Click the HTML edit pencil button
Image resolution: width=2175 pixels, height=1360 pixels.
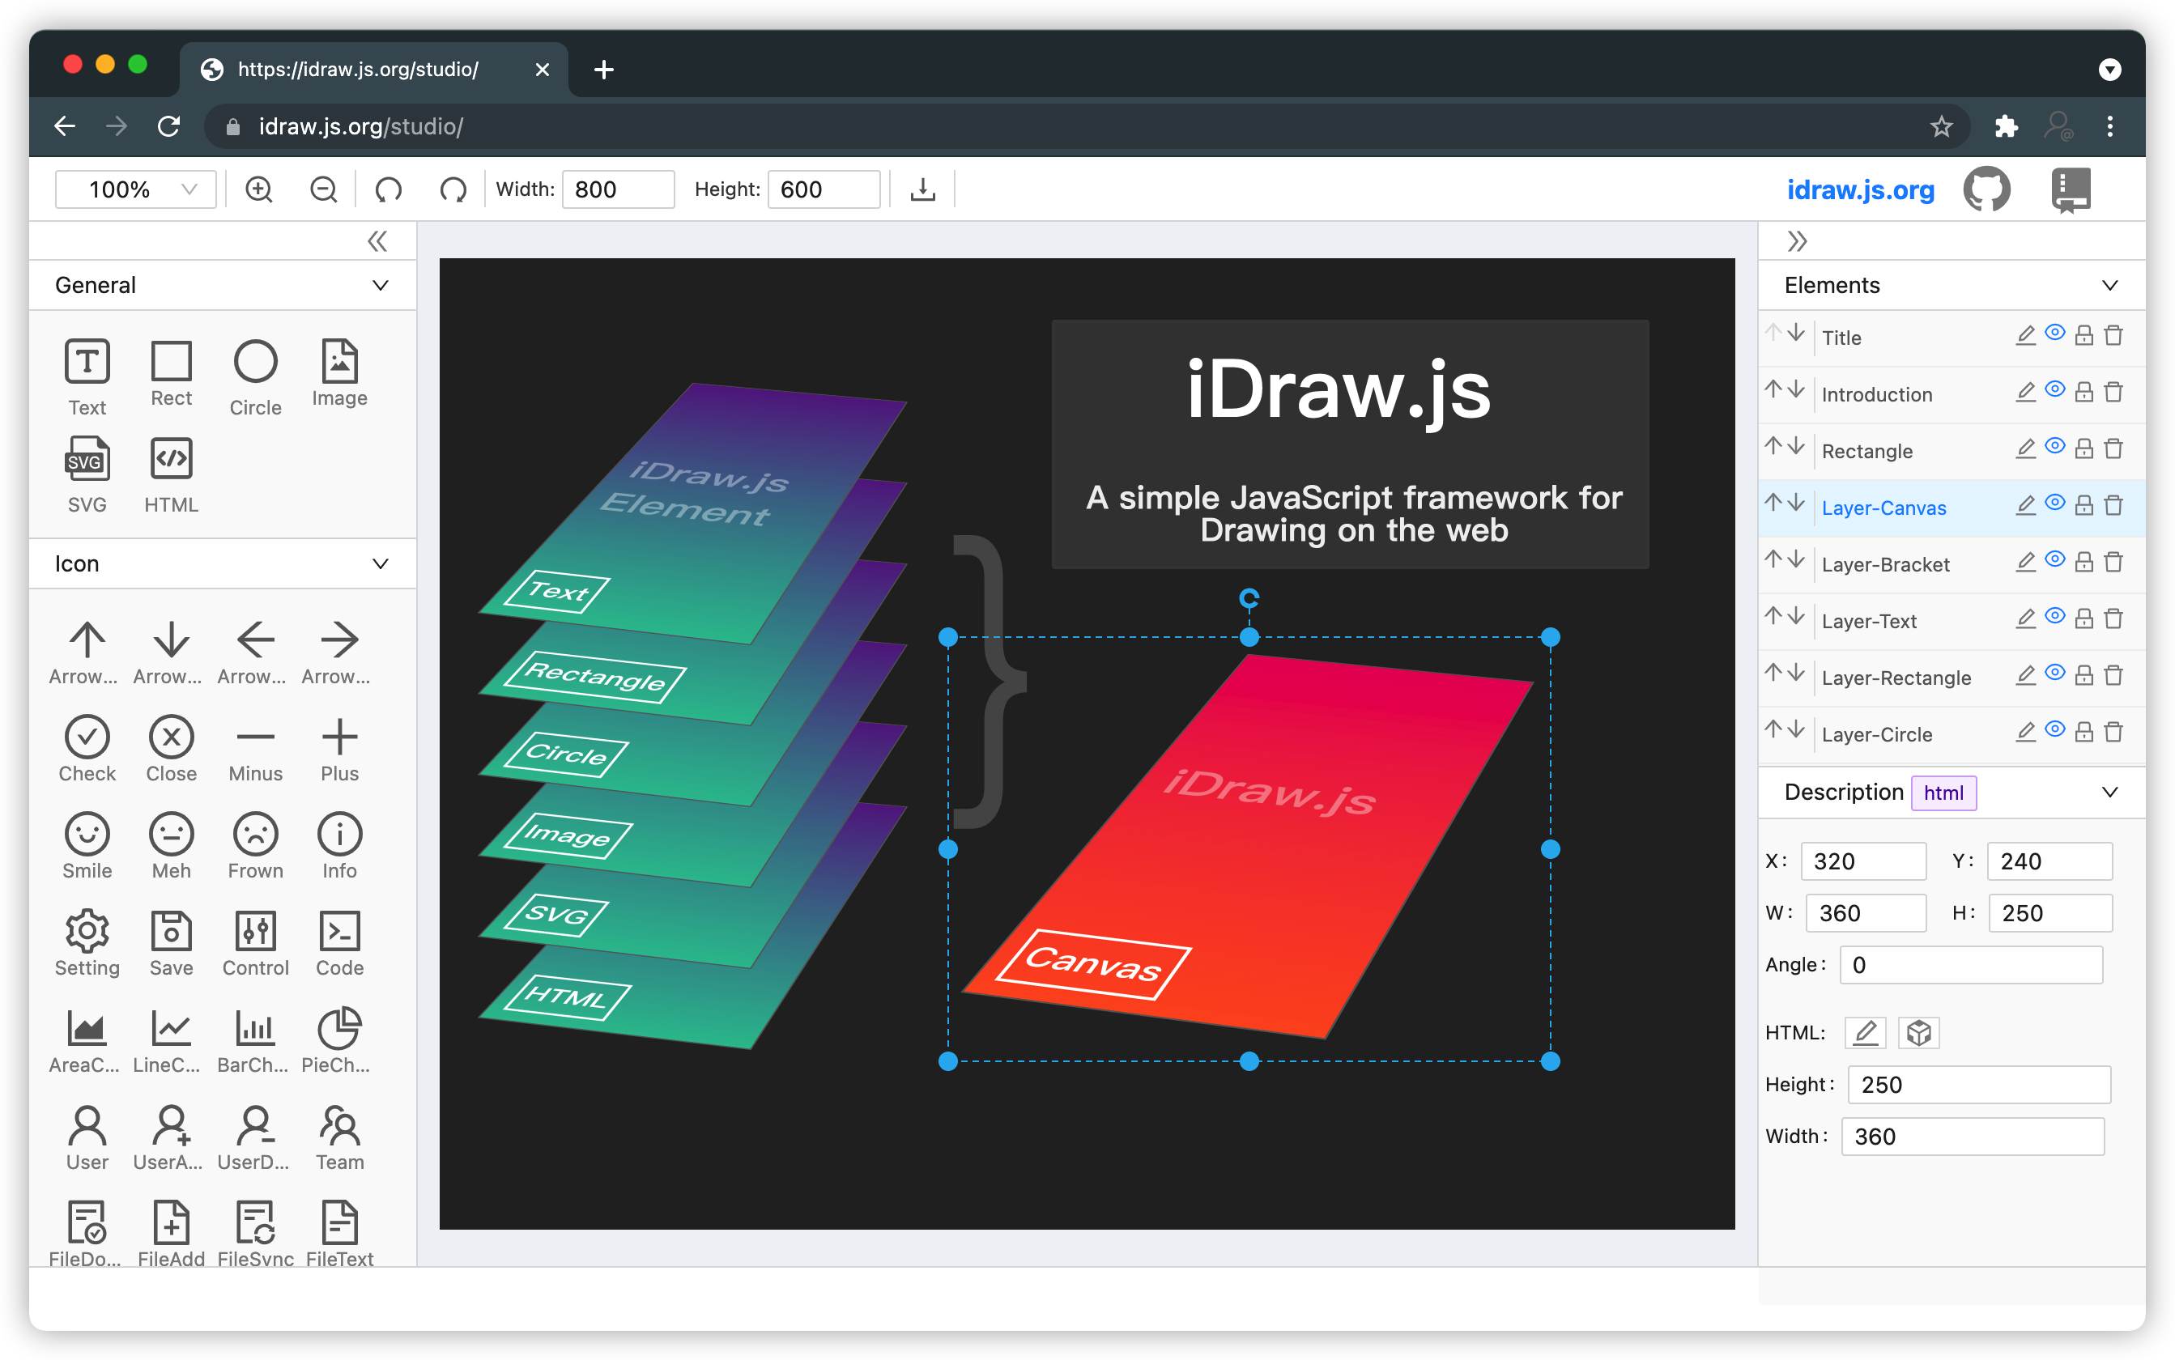tap(1866, 1033)
